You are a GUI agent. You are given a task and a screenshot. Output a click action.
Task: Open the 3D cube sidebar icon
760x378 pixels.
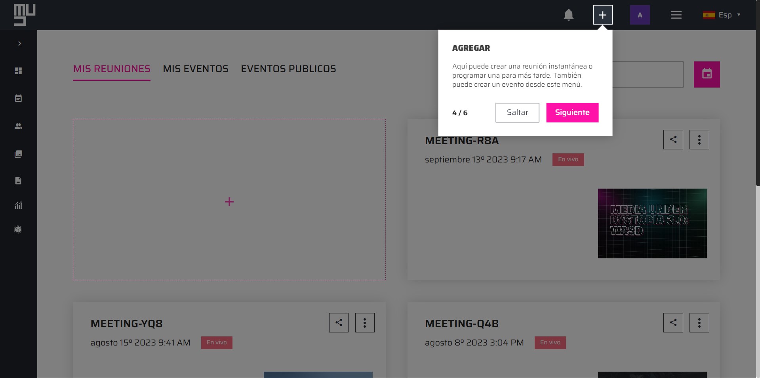coord(18,229)
